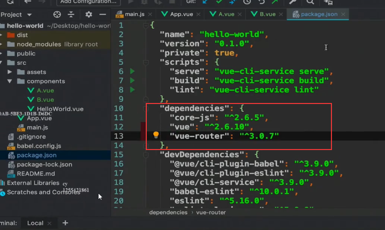Fold the devDependencies block at line 15
385x230 pixels.
pyautogui.click(x=146, y=155)
